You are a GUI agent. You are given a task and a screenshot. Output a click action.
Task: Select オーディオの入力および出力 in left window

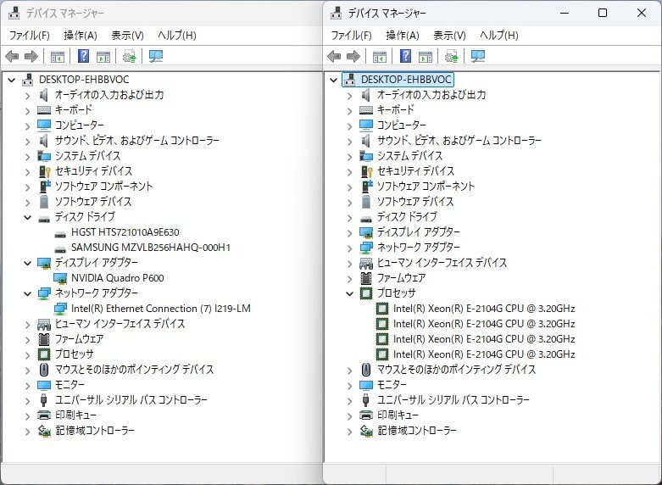[x=109, y=95]
